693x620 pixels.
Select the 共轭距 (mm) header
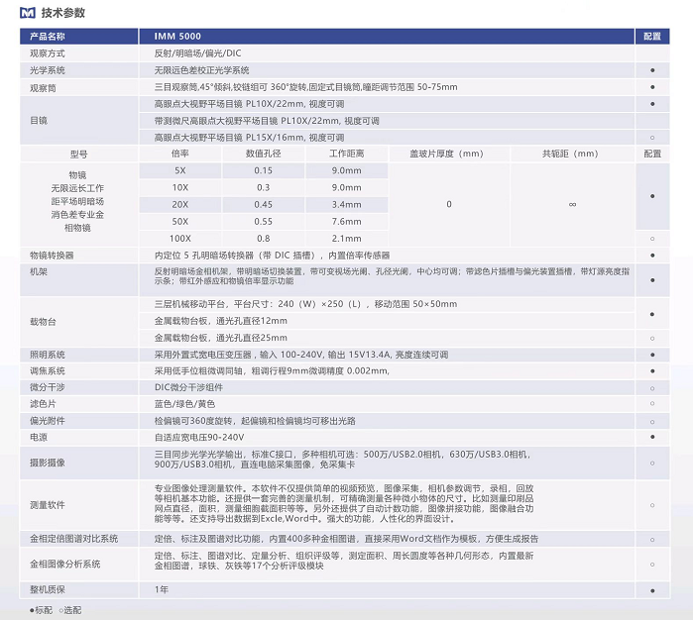(x=571, y=154)
